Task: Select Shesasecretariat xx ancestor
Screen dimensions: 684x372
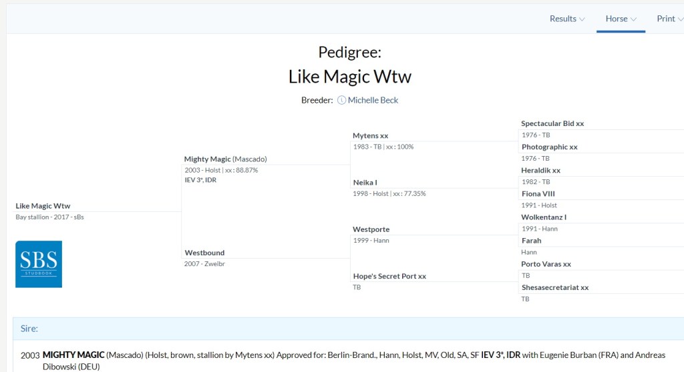Action: (x=554, y=287)
